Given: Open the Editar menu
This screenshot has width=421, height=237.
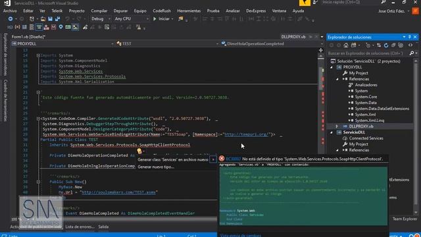Looking at the screenshot, I should [28, 11].
